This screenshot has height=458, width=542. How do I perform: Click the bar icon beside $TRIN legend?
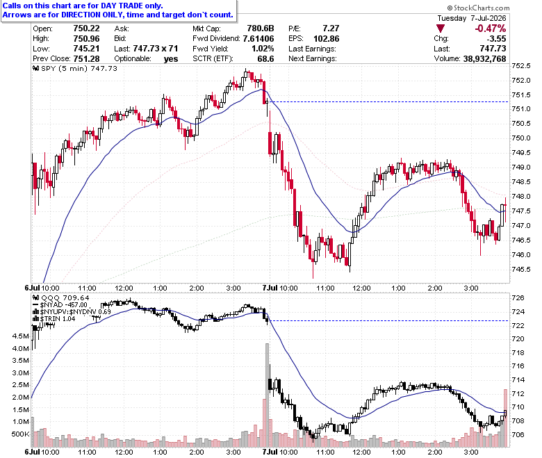coord(35,319)
